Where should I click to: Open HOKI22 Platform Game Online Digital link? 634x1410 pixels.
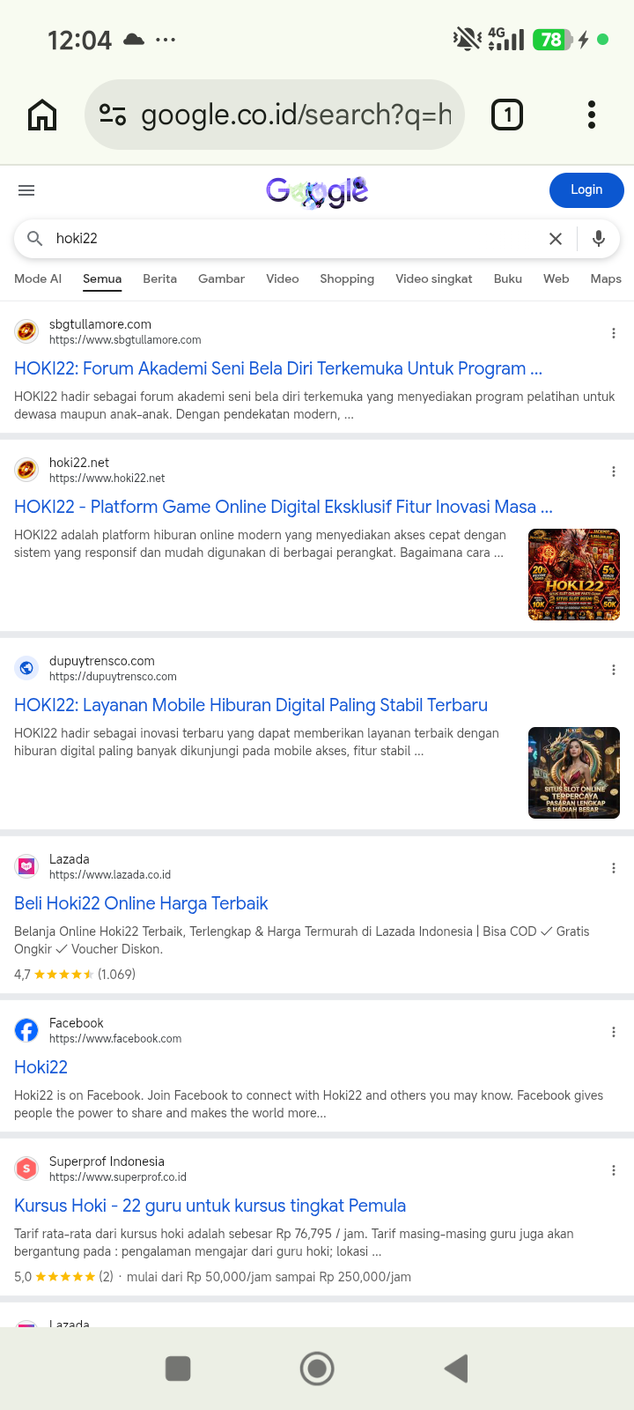(x=284, y=507)
